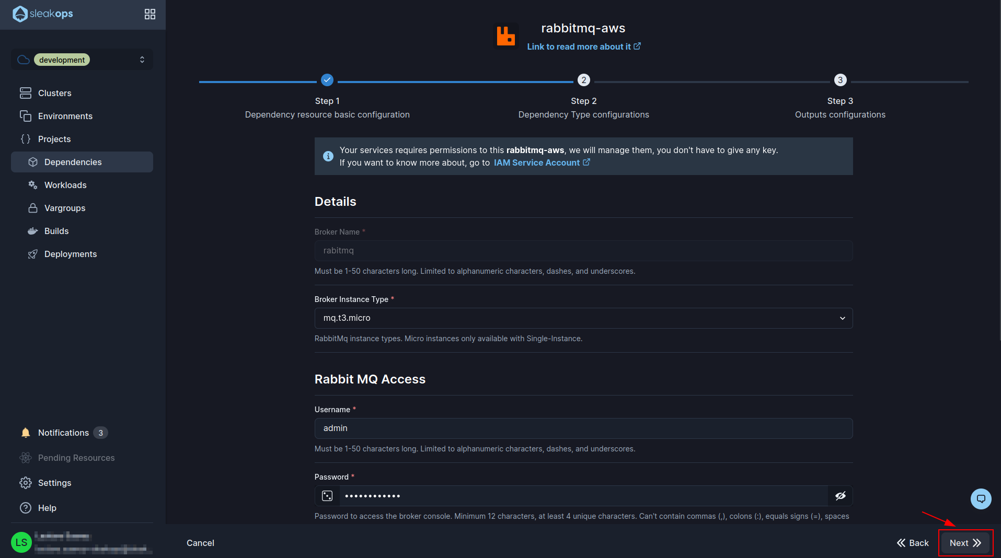Click the Step 2 circle marker
This screenshot has height=558, width=1001.
point(584,80)
